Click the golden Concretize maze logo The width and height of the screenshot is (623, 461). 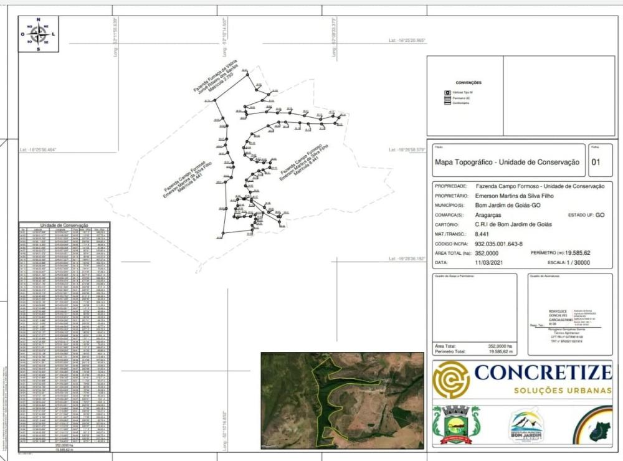(451, 379)
